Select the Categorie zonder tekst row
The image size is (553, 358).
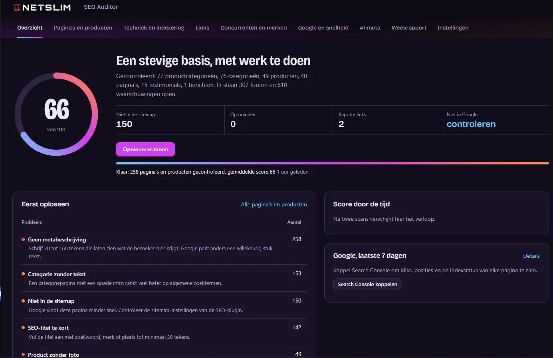pyautogui.click(x=164, y=278)
